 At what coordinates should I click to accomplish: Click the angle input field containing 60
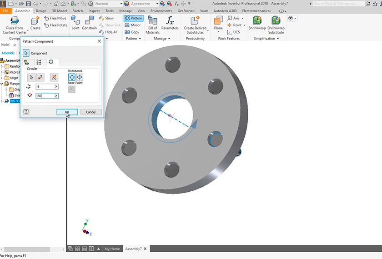coord(45,96)
